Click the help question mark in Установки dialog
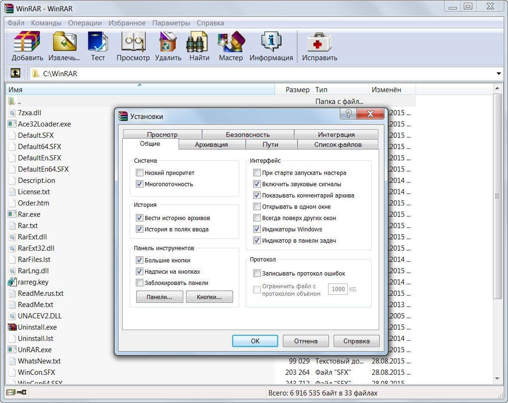The image size is (508, 403). click(348, 114)
